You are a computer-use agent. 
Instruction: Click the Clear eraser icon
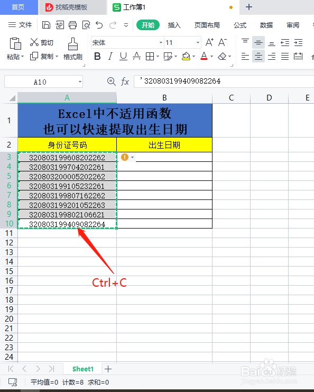coord(222,57)
